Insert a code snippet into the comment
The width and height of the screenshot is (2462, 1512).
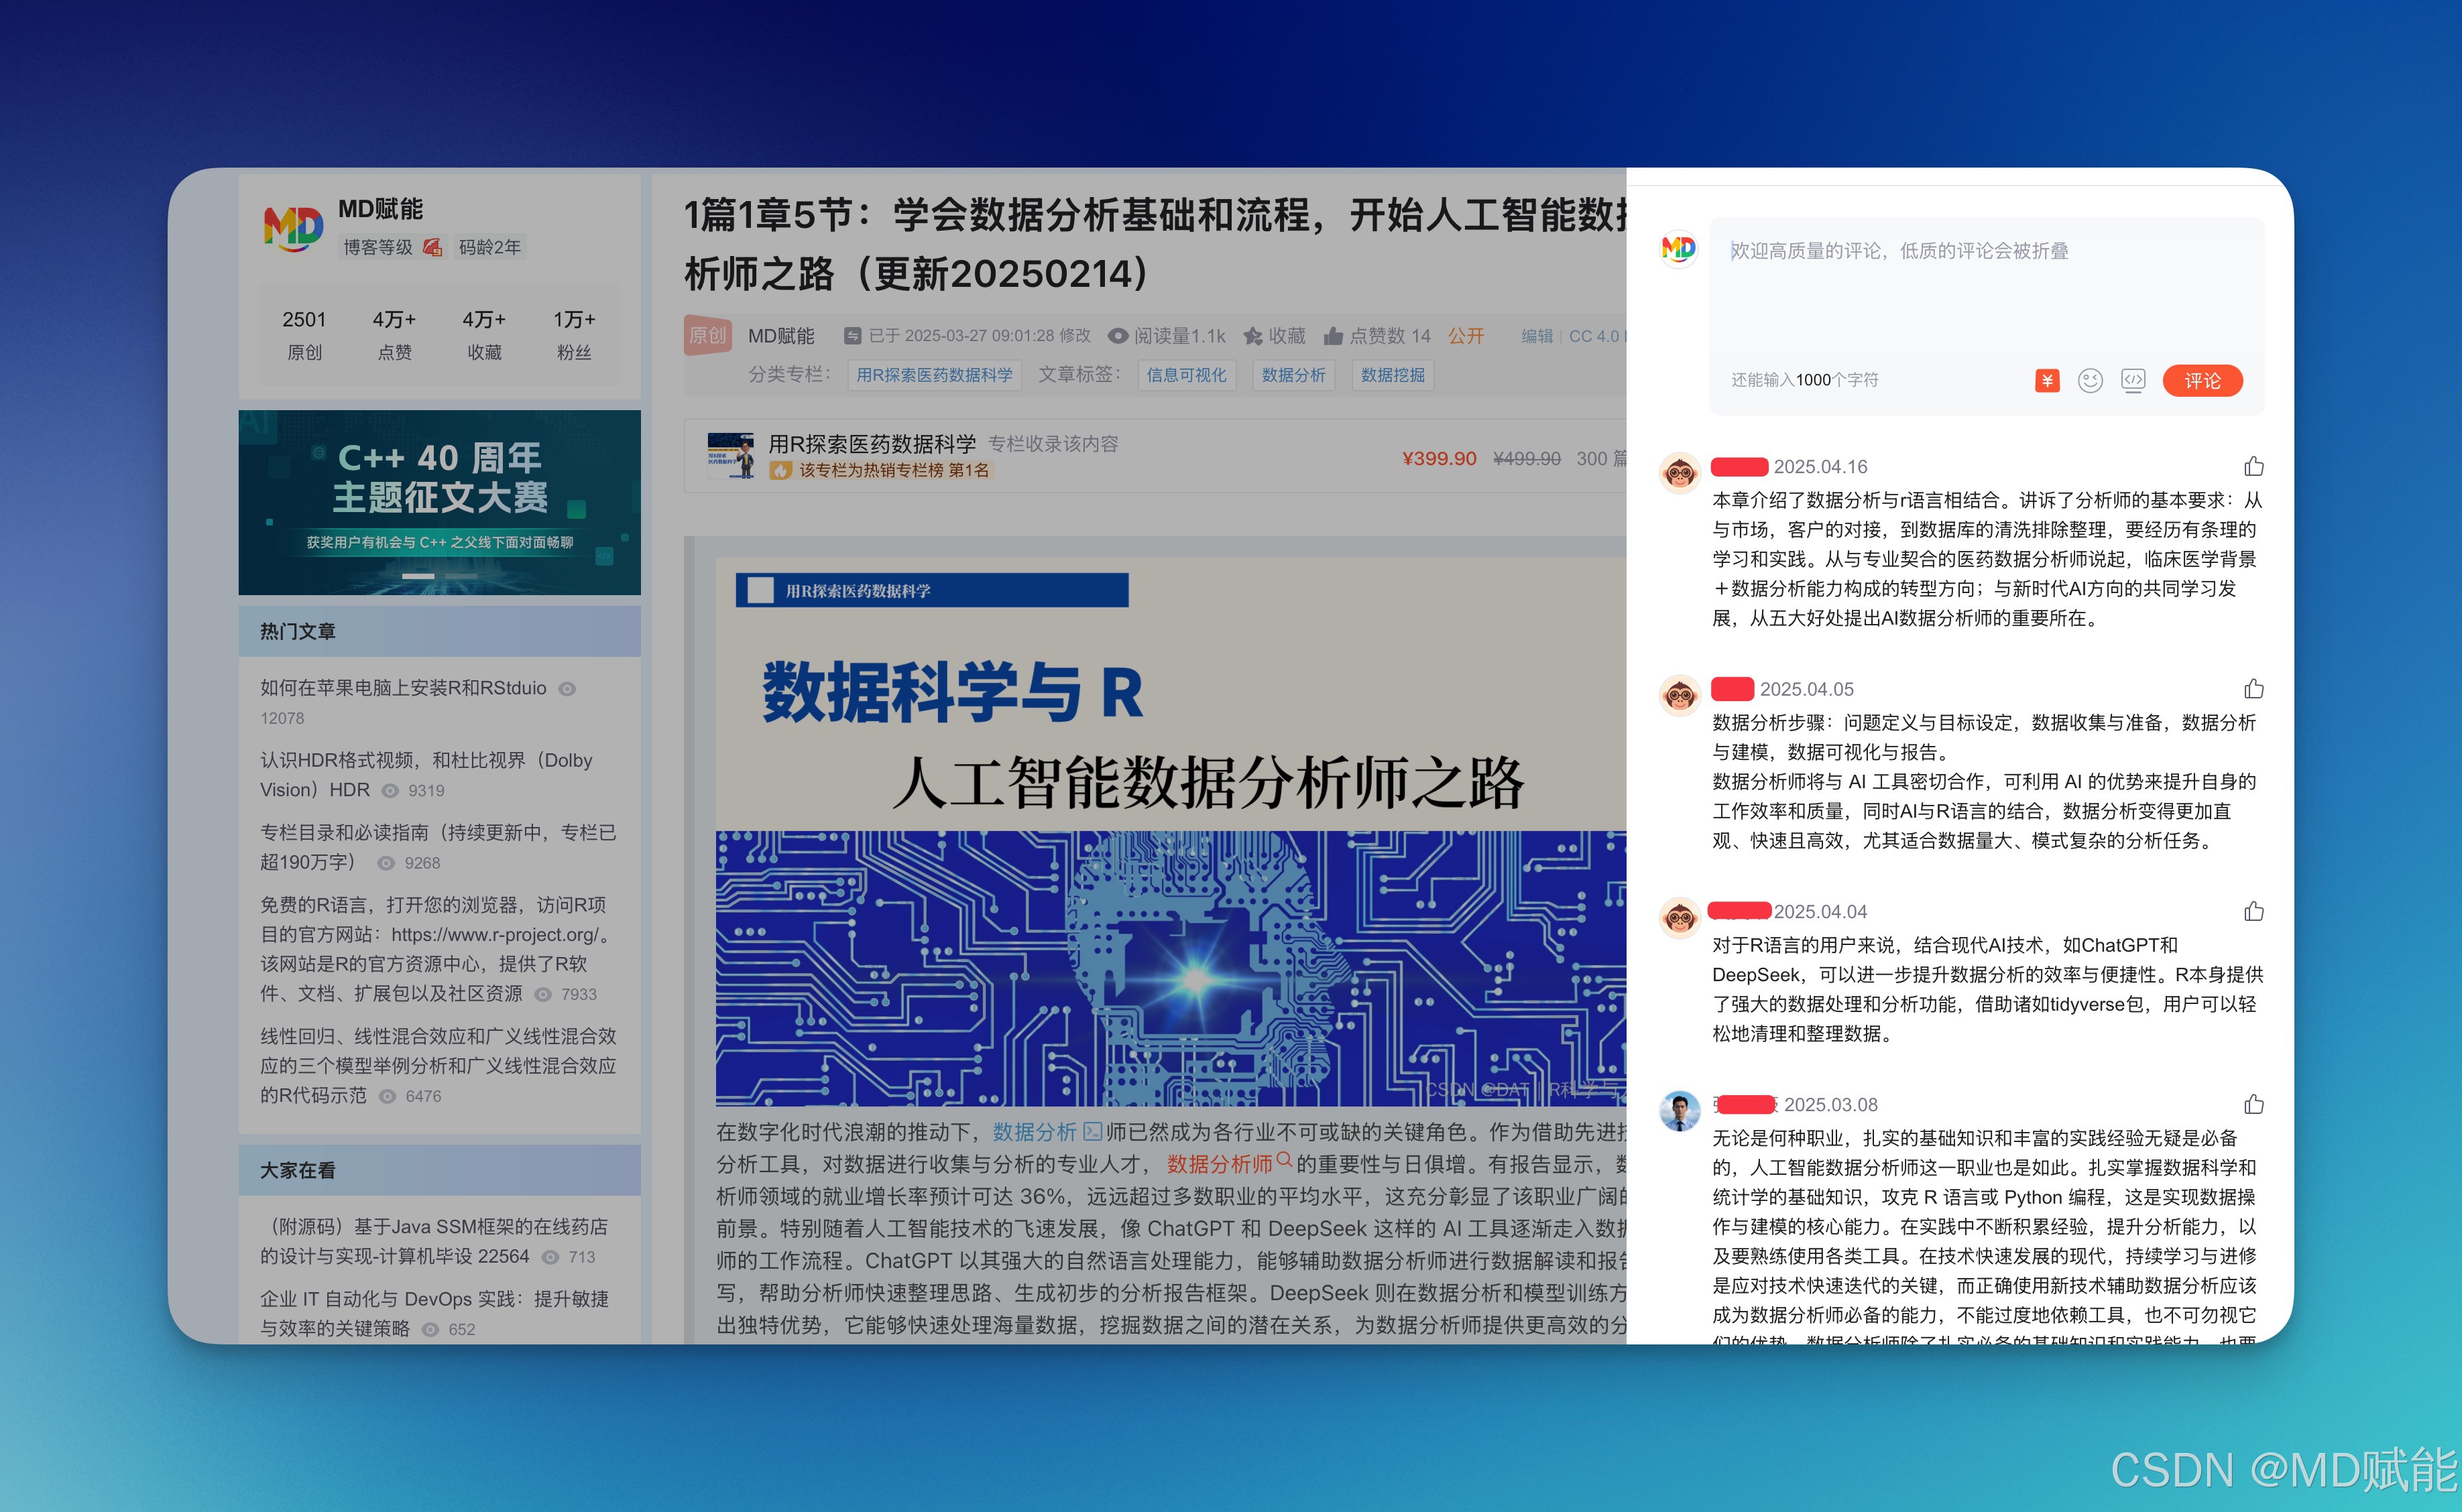[2134, 380]
